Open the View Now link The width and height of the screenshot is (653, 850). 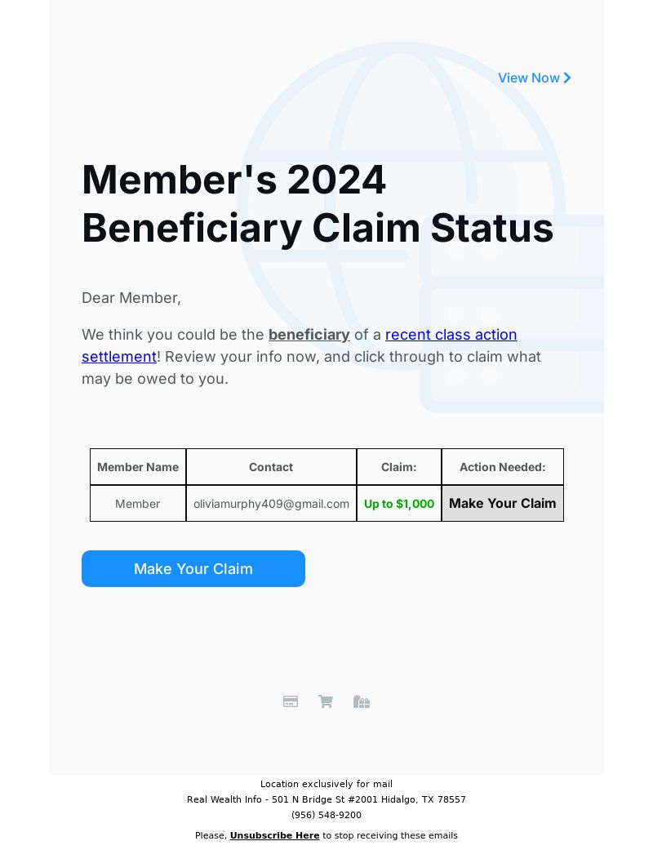point(535,78)
